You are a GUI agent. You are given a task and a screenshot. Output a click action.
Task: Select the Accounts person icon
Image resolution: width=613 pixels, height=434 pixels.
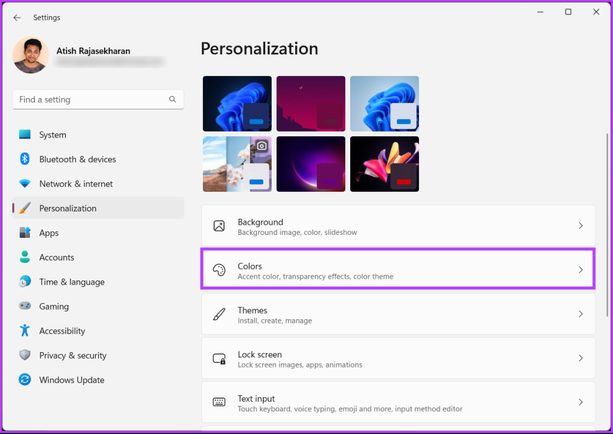click(x=25, y=257)
